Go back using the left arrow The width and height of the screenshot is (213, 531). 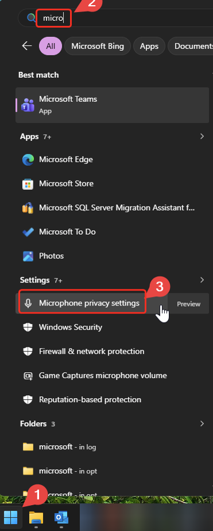coord(27,46)
